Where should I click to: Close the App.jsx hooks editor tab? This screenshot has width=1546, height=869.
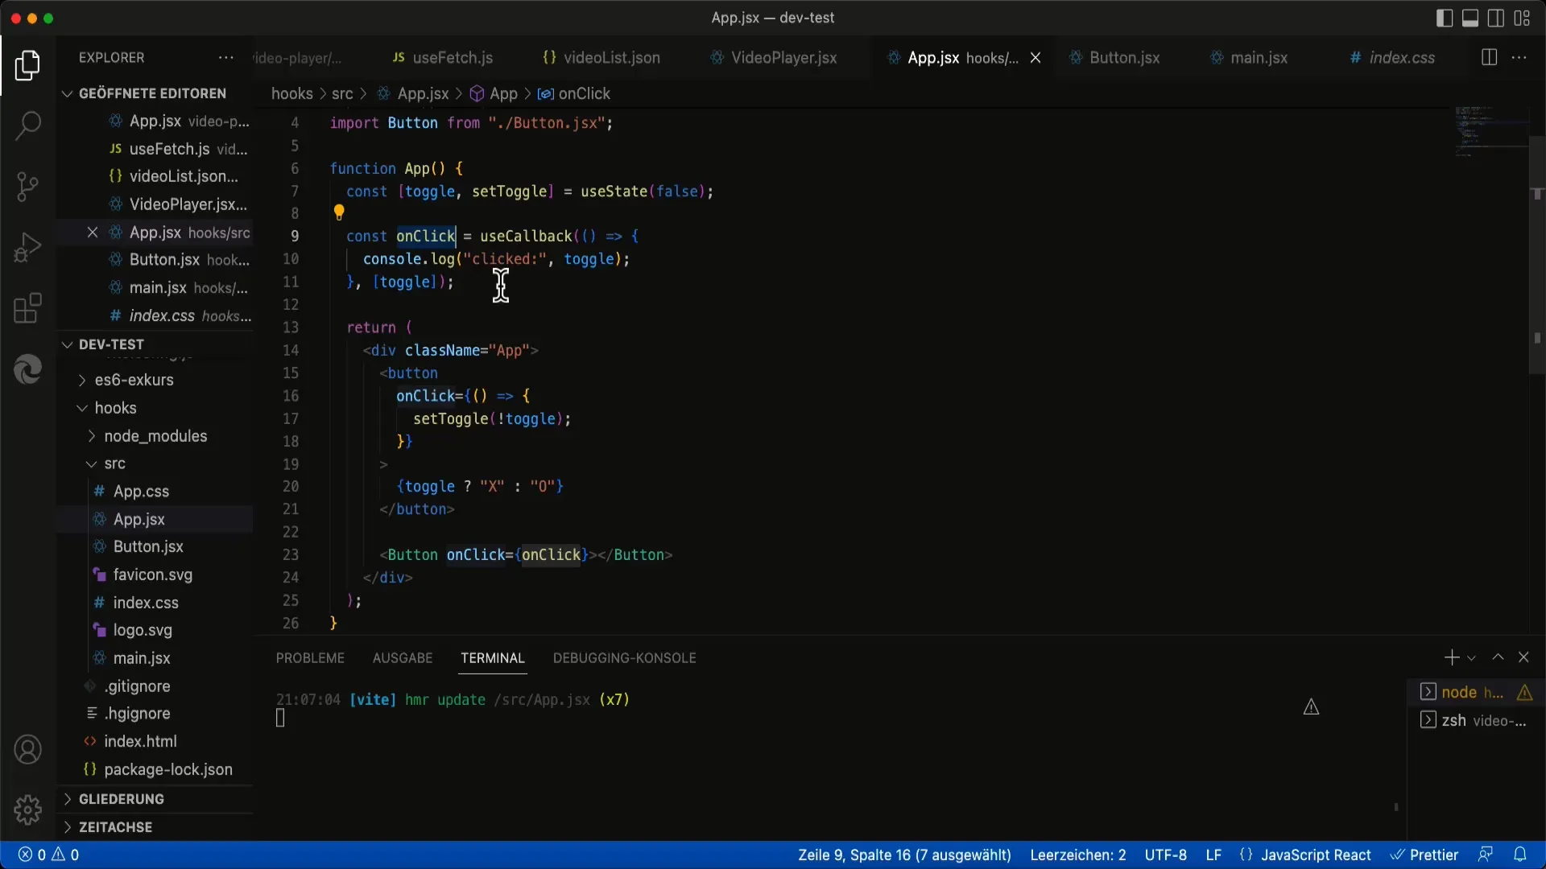[x=1035, y=58]
